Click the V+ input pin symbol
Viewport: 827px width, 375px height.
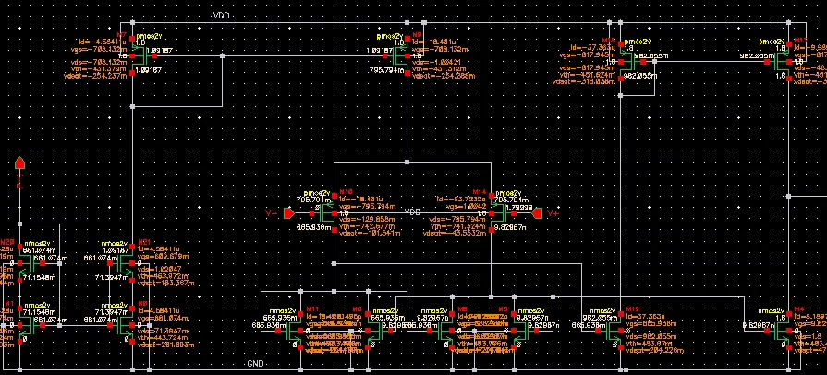tap(537, 213)
